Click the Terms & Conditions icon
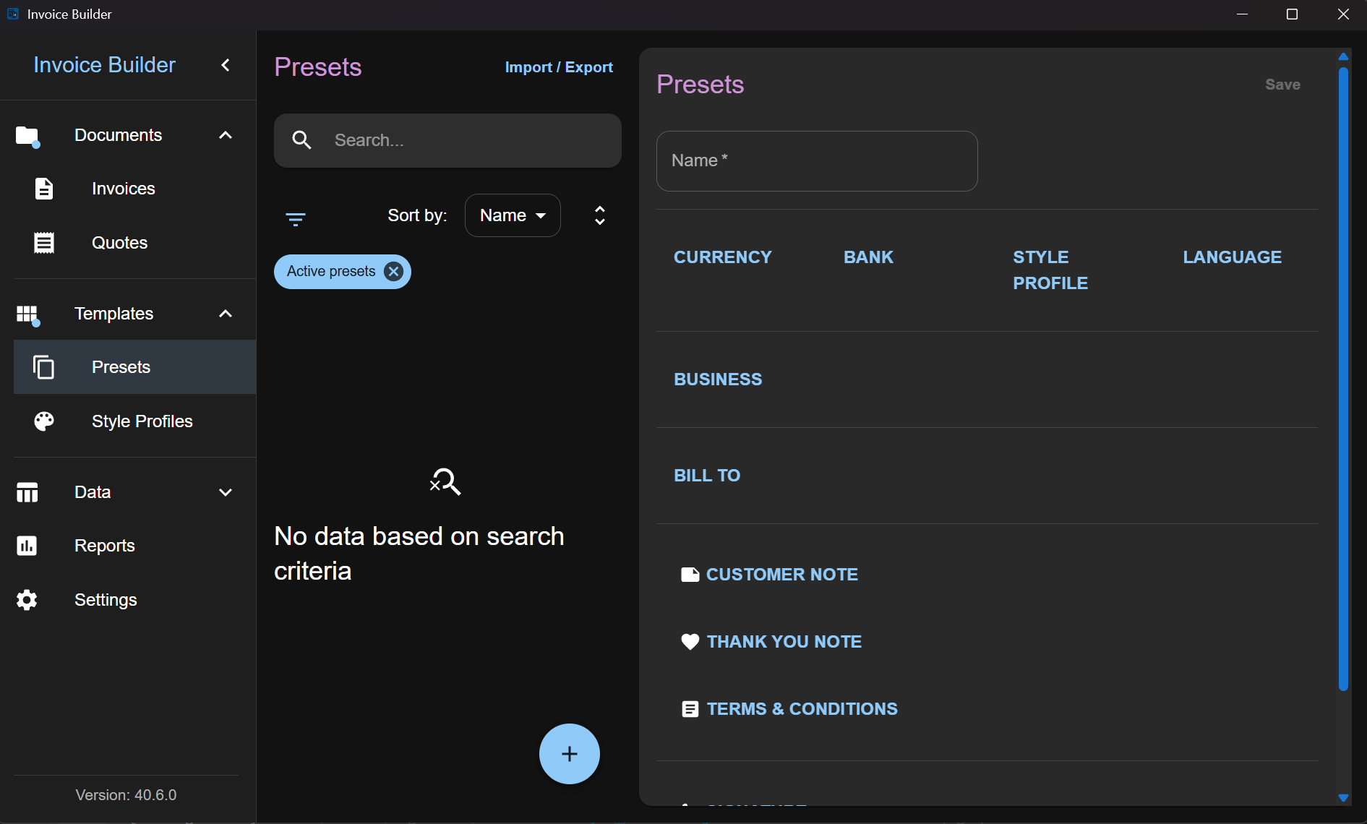The width and height of the screenshot is (1367, 824). coord(690,709)
